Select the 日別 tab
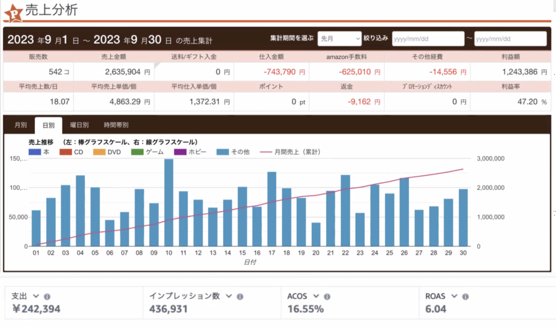The image size is (556, 327). point(48,125)
